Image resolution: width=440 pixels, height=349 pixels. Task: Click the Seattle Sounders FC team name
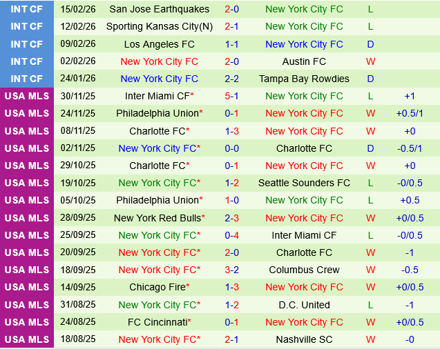304,183
